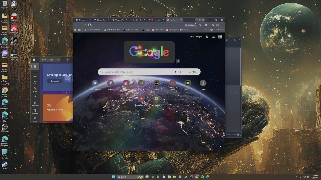Viewport: 321px width, 180px height.
Task: Open the Instagram shortcut tile
Action: [126, 85]
